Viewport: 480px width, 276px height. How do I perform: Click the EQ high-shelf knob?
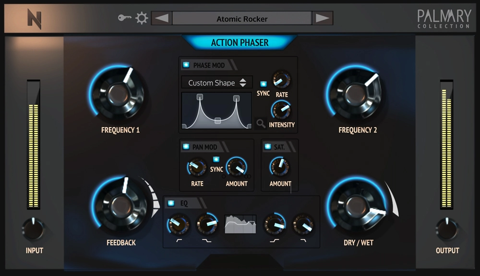(x=275, y=224)
